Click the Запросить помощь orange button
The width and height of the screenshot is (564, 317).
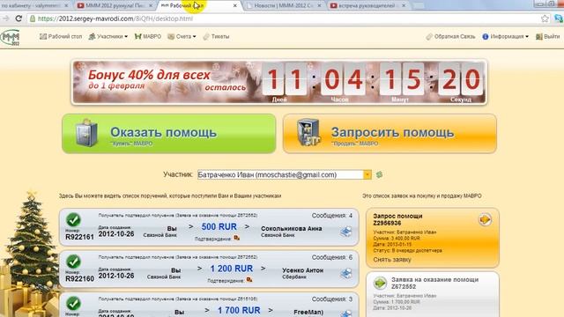(390, 134)
